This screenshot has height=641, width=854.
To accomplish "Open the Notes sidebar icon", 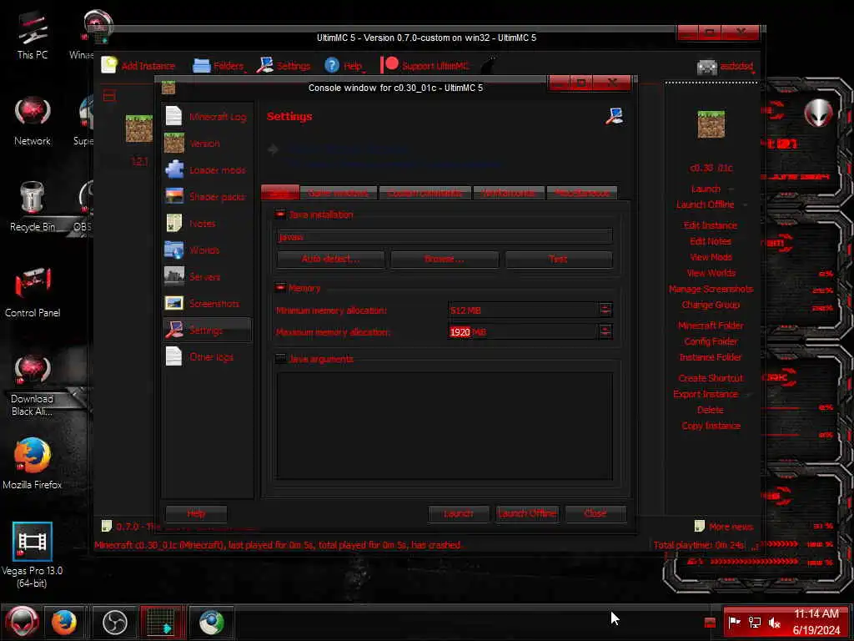I will 174,223.
